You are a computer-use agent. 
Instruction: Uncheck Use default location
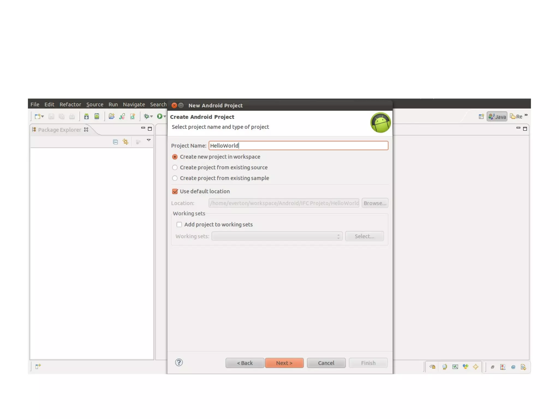point(175,191)
